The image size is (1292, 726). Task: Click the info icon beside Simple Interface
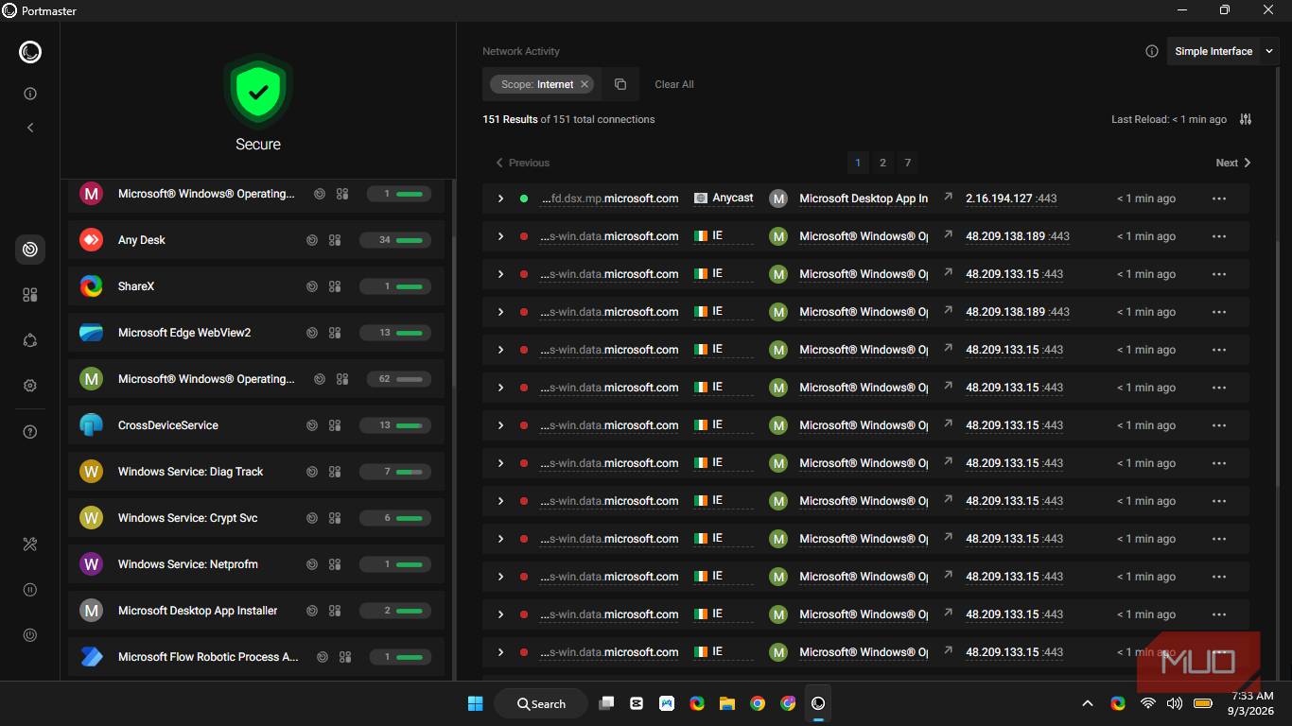[1152, 51]
